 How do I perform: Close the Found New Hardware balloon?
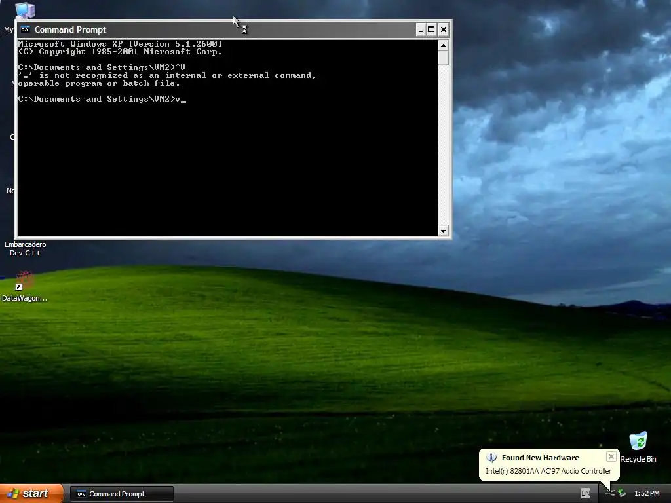pyautogui.click(x=611, y=456)
